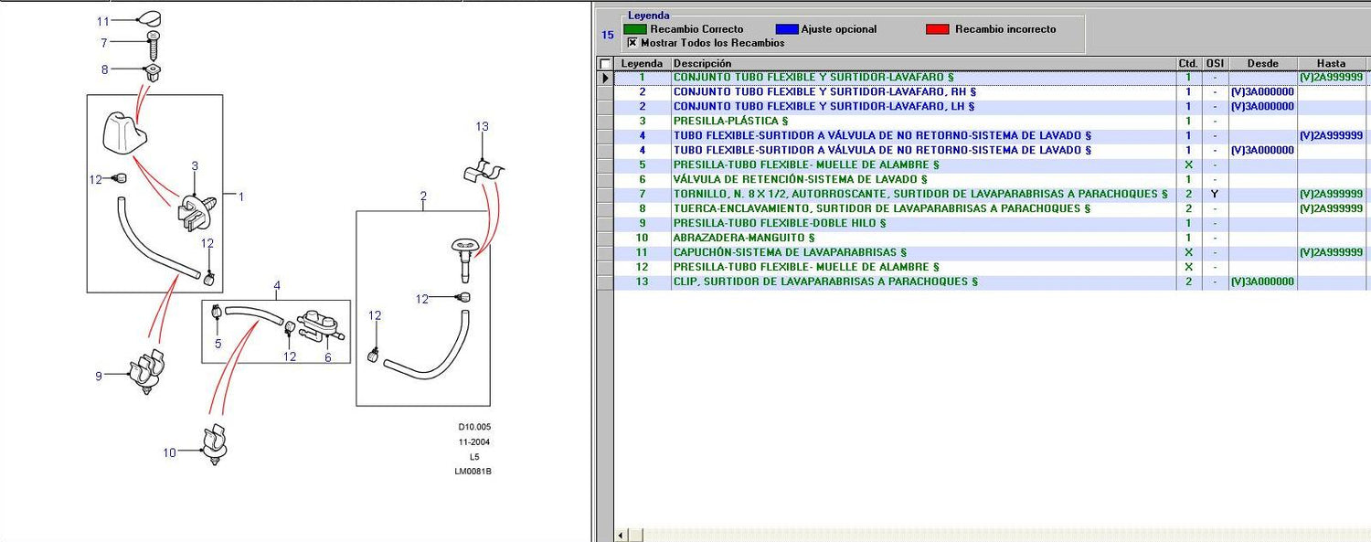The width and height of the screenshot is (1371, 542).
Task: Click the row selector for PRESILLA-PLÁSTICA row
Action: pyautogui.click(x=604, y=122)
